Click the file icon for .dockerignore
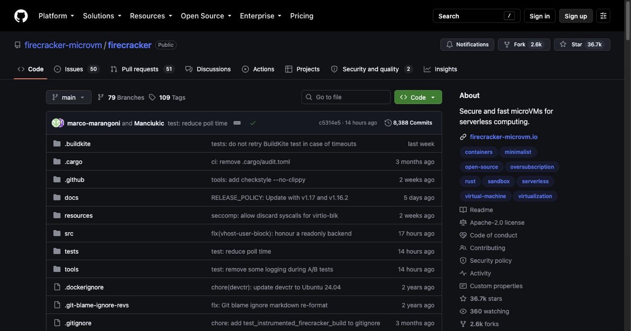This screenshot has width=631, height=331. coord(57,287)
